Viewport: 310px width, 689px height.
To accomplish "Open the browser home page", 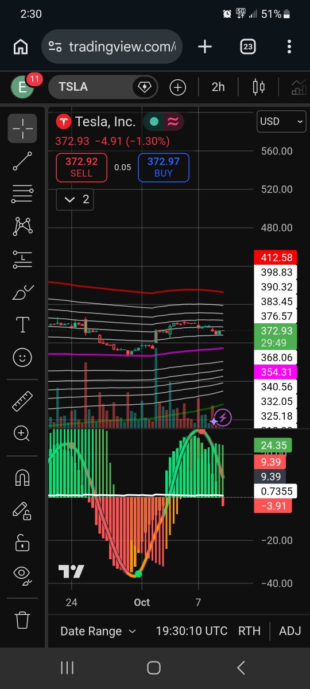I will coord(21,47).
